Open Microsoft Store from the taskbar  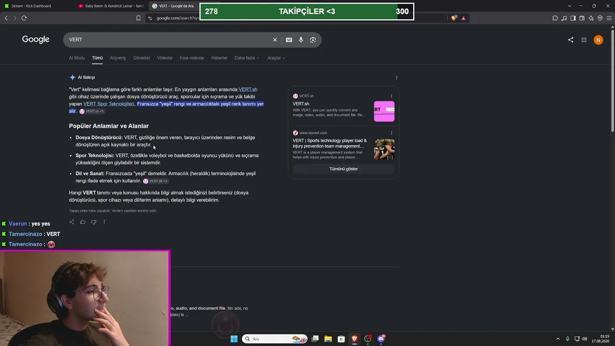[341, 339]
